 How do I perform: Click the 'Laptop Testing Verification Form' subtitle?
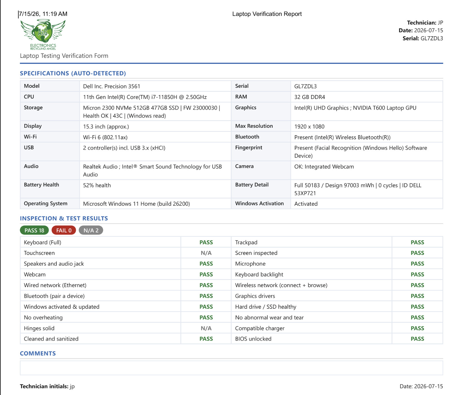pos(64,56)
